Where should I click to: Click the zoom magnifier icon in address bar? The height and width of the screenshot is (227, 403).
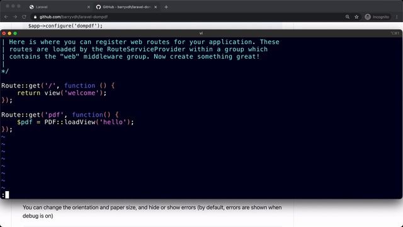coord(348,17)
